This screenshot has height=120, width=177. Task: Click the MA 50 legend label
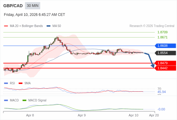click(57, 26)
